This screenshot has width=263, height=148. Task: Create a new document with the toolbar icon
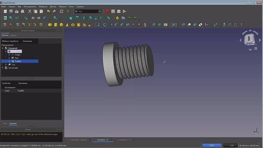(x=5, y=12)
